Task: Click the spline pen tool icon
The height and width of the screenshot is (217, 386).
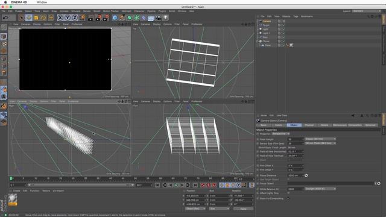Action: coord(122,17)
